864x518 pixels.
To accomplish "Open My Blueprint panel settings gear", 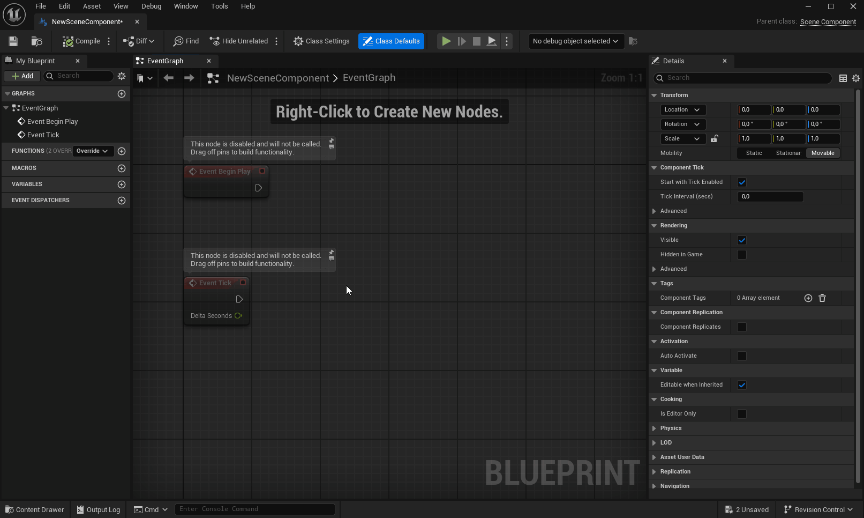I will [x=122, y=76].
